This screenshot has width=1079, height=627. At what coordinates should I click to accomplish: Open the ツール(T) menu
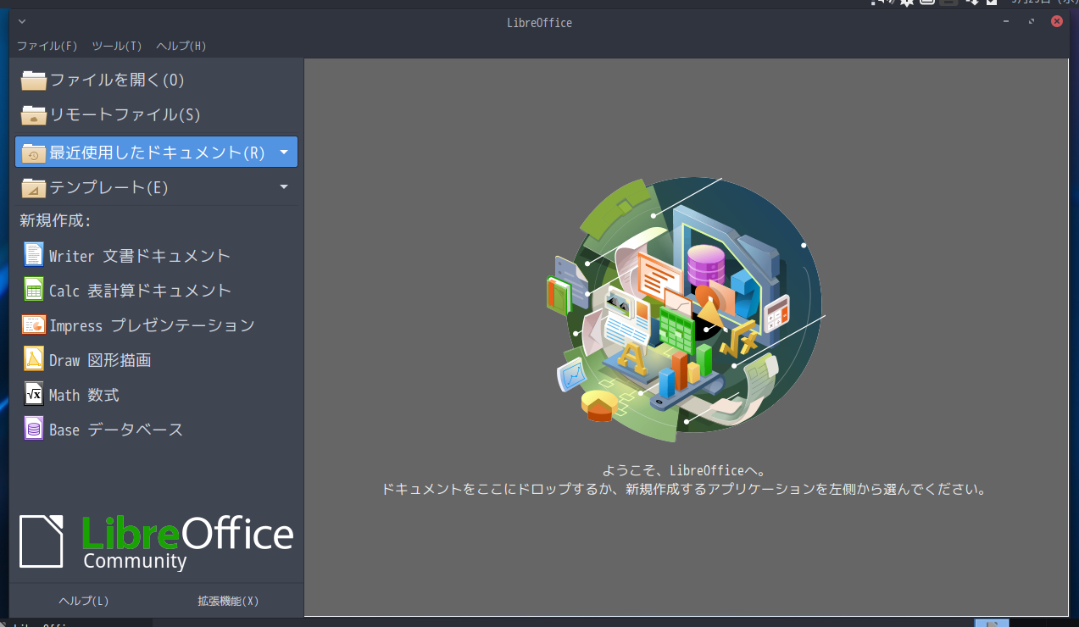[x=117, y=46]
